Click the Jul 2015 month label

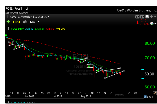click(58, 96)
